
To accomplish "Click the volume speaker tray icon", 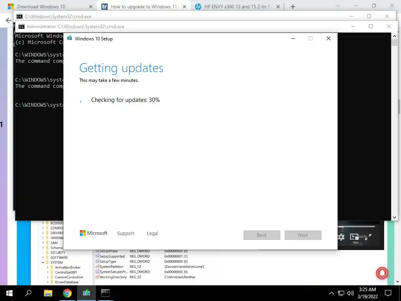I will point(350,293).
